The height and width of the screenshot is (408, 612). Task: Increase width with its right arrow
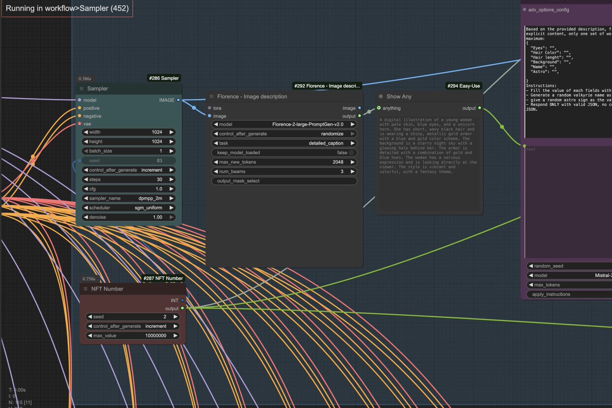tap(171, 132)
